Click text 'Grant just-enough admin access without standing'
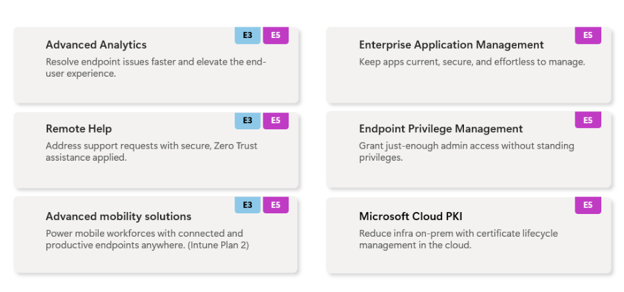 [467, 145]
